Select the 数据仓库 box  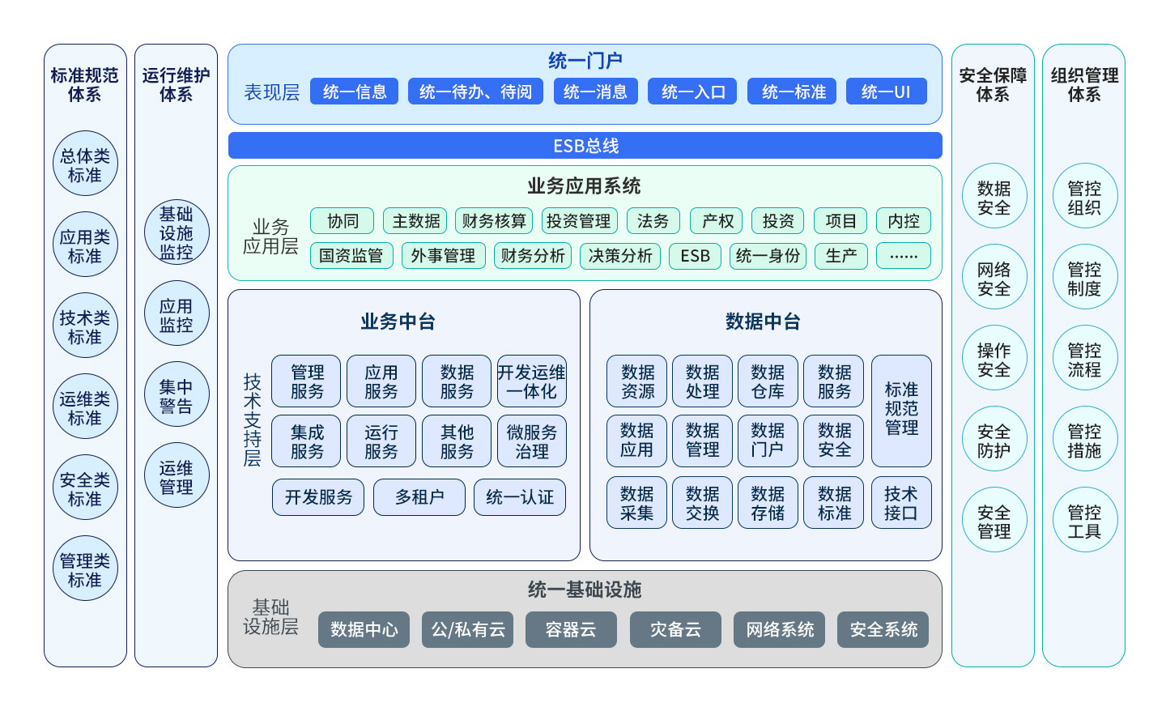click(x=768, y=381)
